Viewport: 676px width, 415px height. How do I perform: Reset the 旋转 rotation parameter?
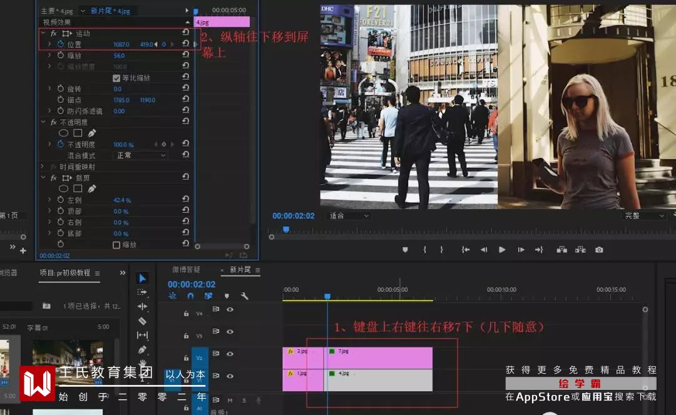(185, 88)
